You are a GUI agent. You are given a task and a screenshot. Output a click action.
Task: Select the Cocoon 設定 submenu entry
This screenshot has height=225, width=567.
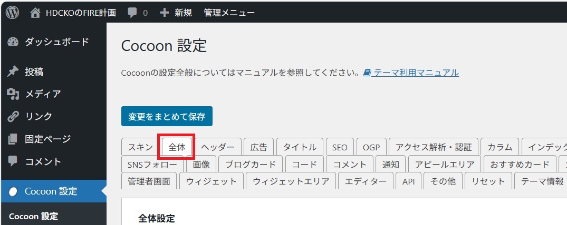33,217
